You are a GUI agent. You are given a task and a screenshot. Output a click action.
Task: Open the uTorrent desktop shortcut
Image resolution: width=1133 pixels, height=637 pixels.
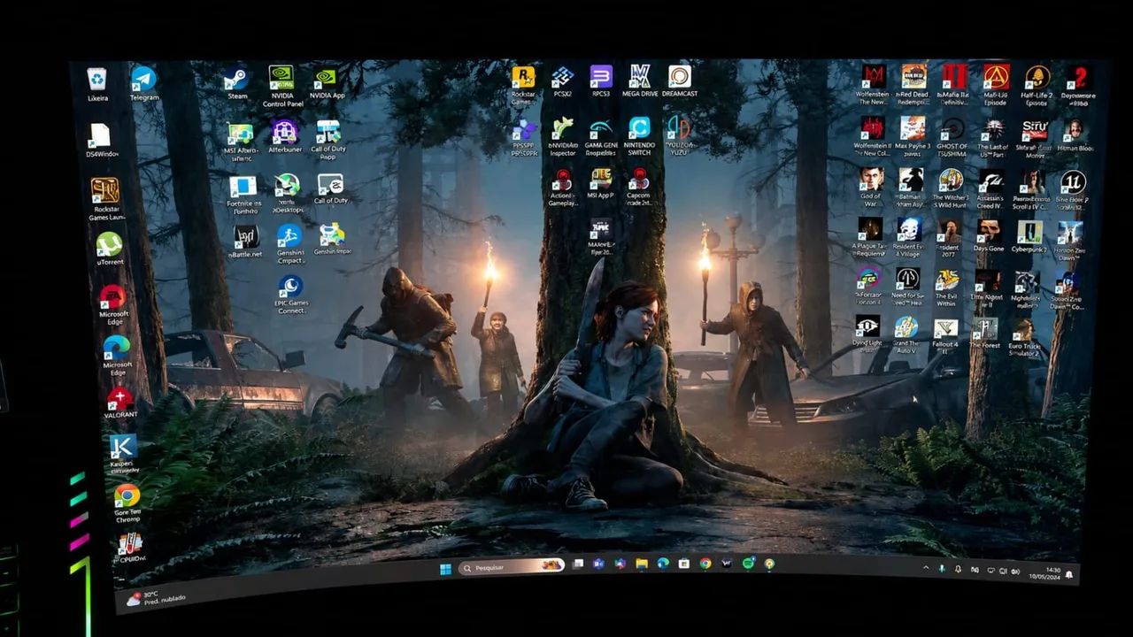(x=110, y=249)
